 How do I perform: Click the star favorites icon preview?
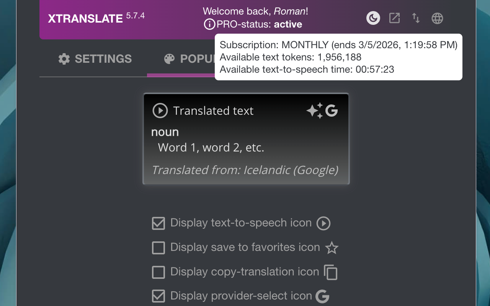332,247
